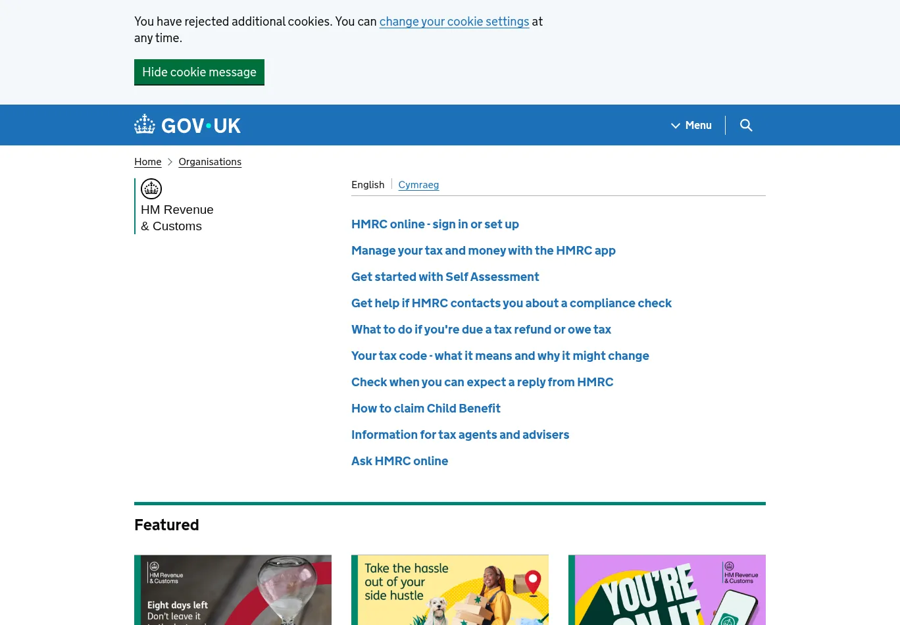Hide the cookie message
900x625 pixels.
pos(199,72)
